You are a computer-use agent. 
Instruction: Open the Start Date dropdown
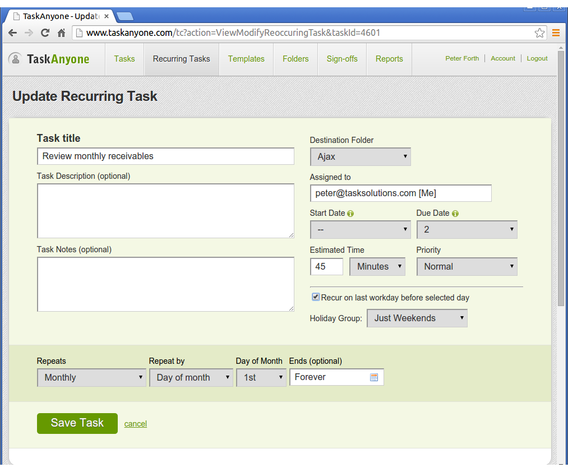pos(361,229)
